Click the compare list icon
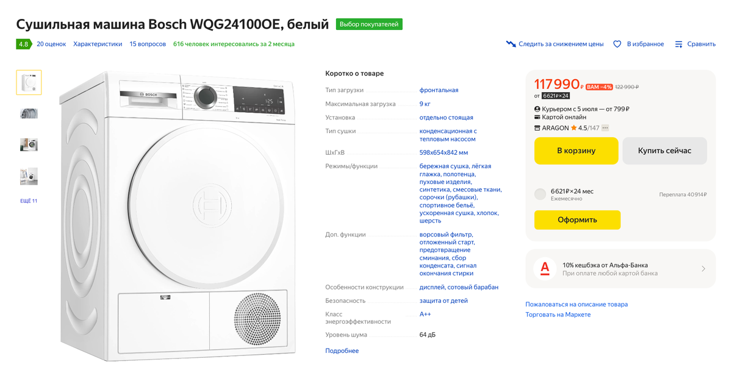The height and width of the screenshot is (384, 732). [x=679, y=44]
